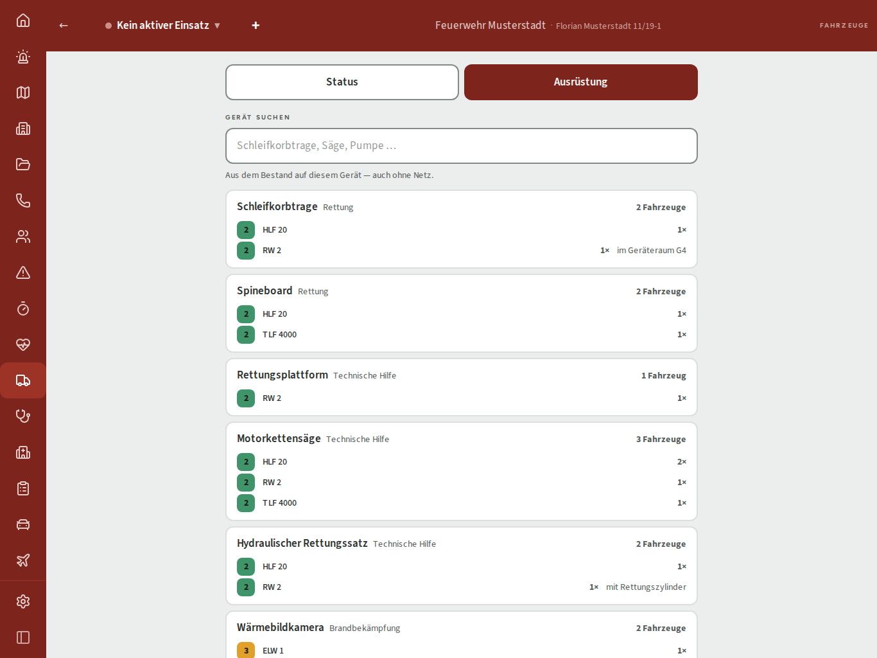The width and height of the screenshot is (877, 658).
Task: Open the car icon in sidebar
Action: point(23,524)
